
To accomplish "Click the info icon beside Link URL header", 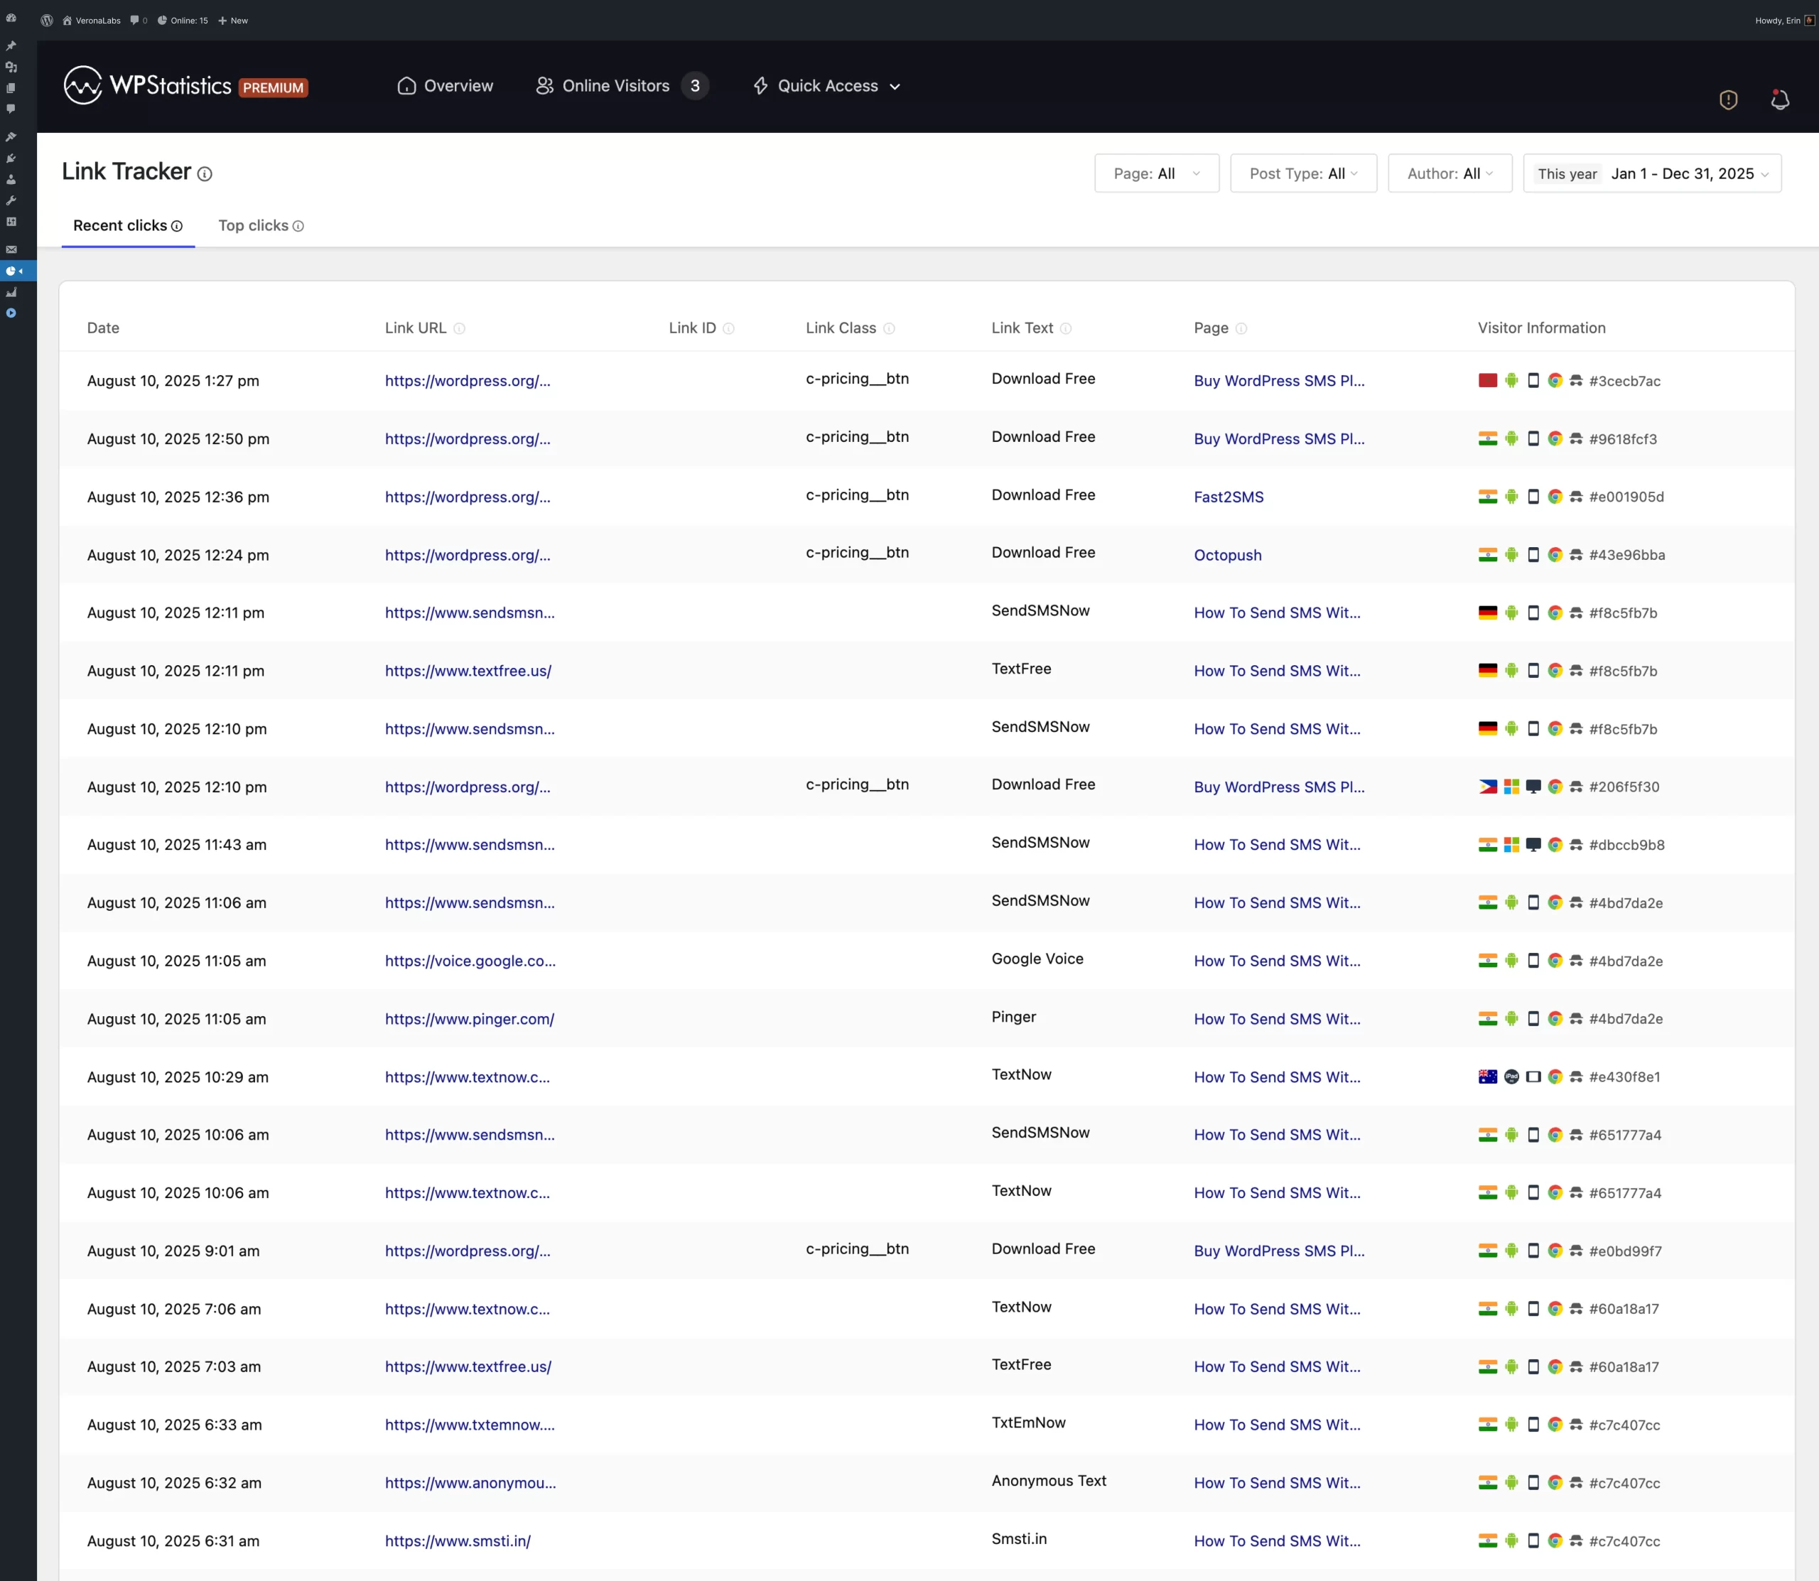I will click(x=460, y=328).
